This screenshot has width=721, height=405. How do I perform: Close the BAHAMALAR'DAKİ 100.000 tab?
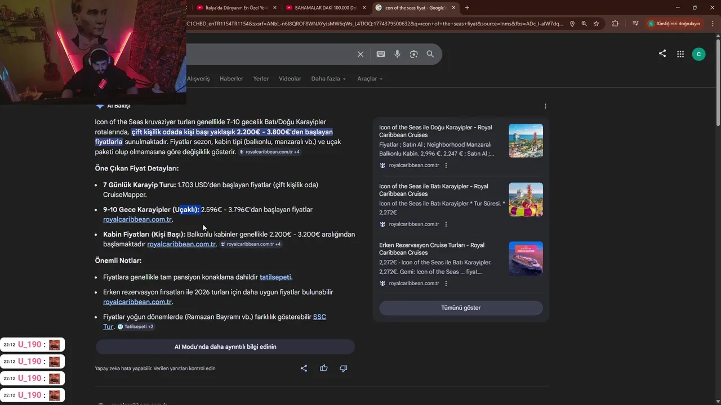coord(364,7)
